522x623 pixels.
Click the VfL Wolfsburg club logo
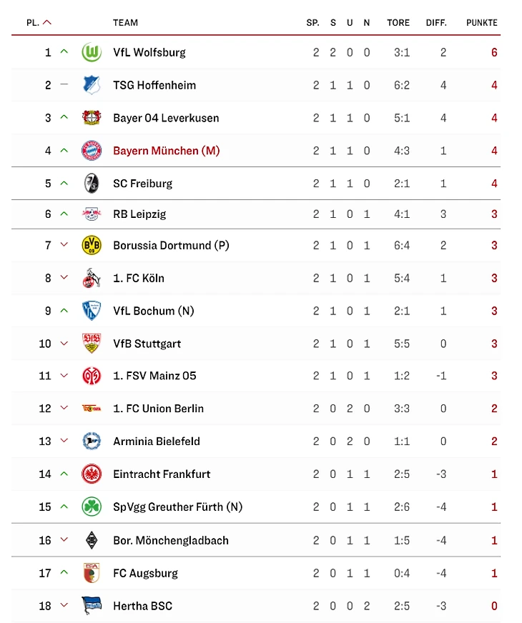[92, 52]
